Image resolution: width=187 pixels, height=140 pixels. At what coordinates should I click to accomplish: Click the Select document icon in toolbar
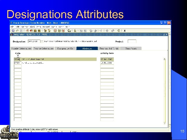[21, 31]
